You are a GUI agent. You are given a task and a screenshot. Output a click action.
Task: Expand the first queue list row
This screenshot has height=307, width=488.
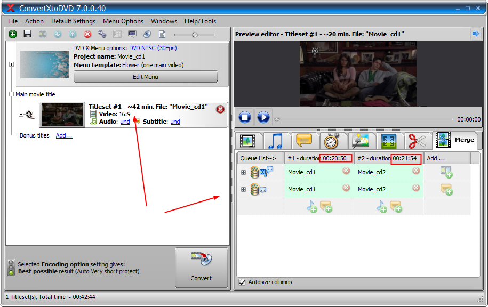pyautogui.click(x=243, y=172)
